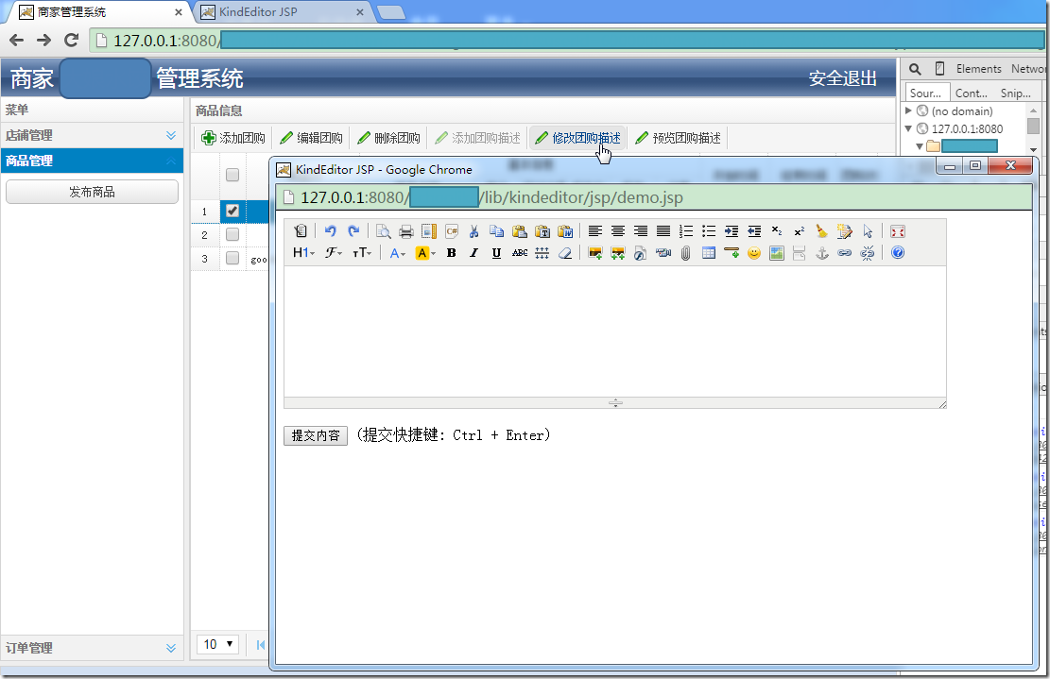1050x679 pixels.
Task: Align text left in editor
Action: pyautogui.click(x=594, y=231)
